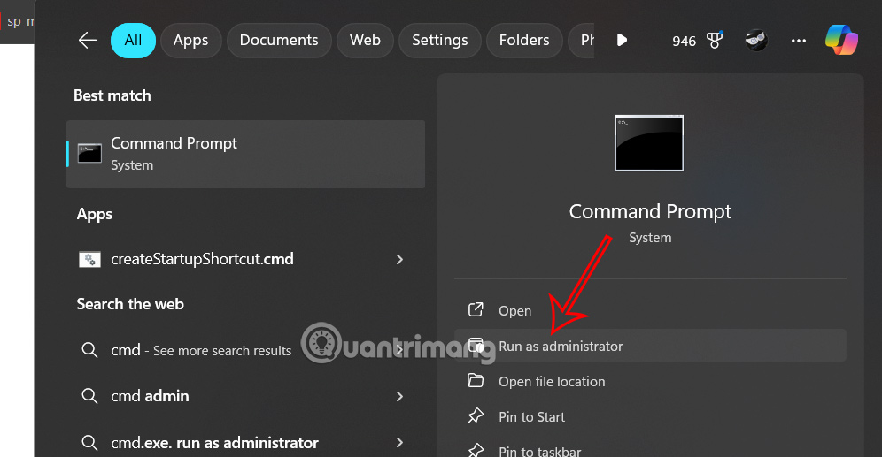The width and height of the screenshot is (882, 457).
Task: Click the pin icon beside Pin to Start
Action: pos(476,416)
